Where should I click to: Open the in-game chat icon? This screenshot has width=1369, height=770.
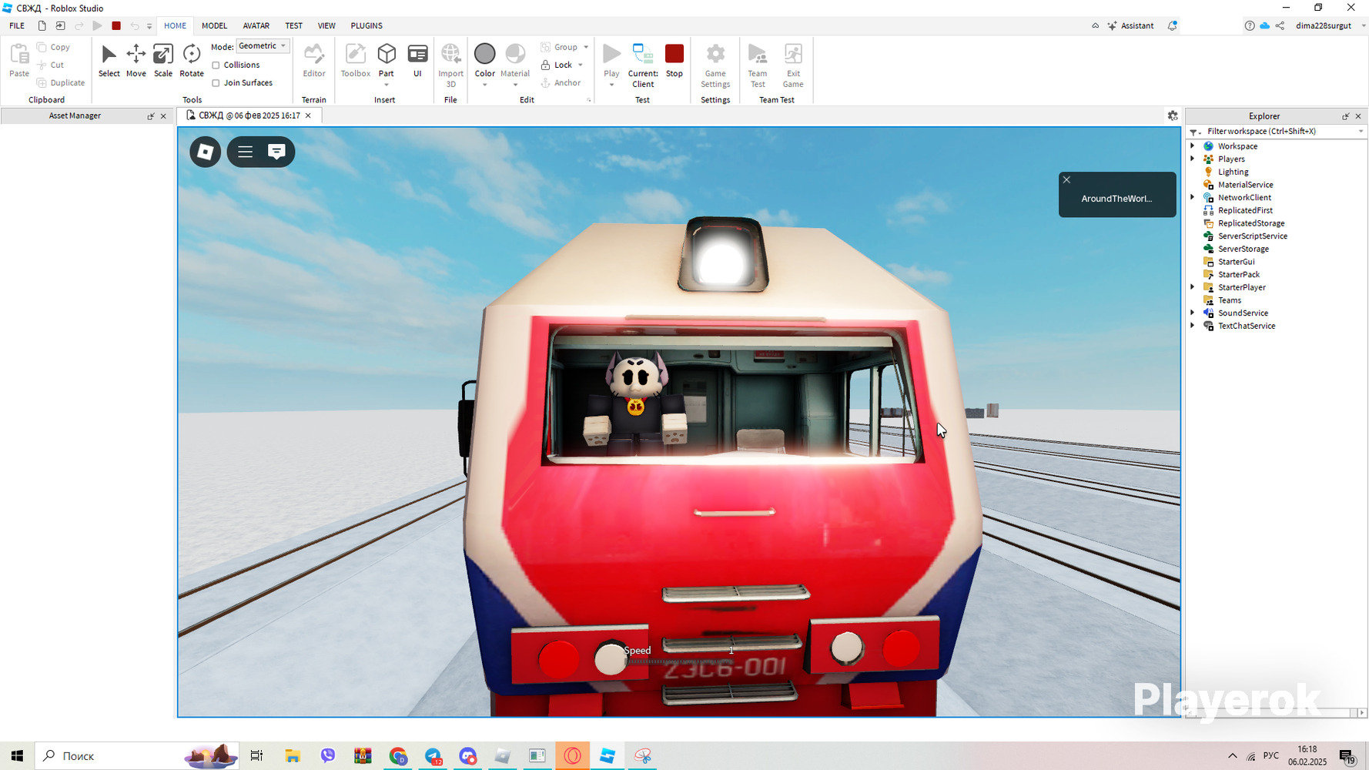tap(276, 152)
